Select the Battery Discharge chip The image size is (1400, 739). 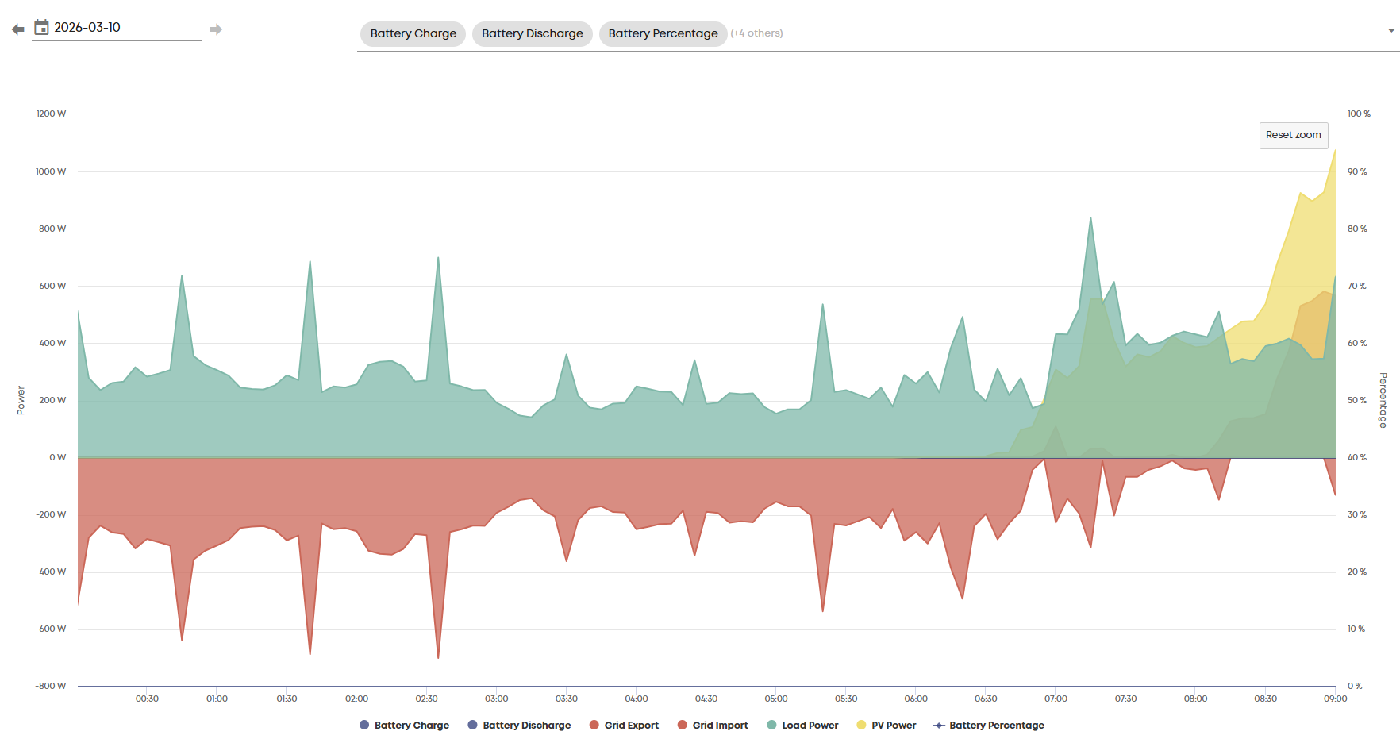pyautogui.click(x=532, y=33)
